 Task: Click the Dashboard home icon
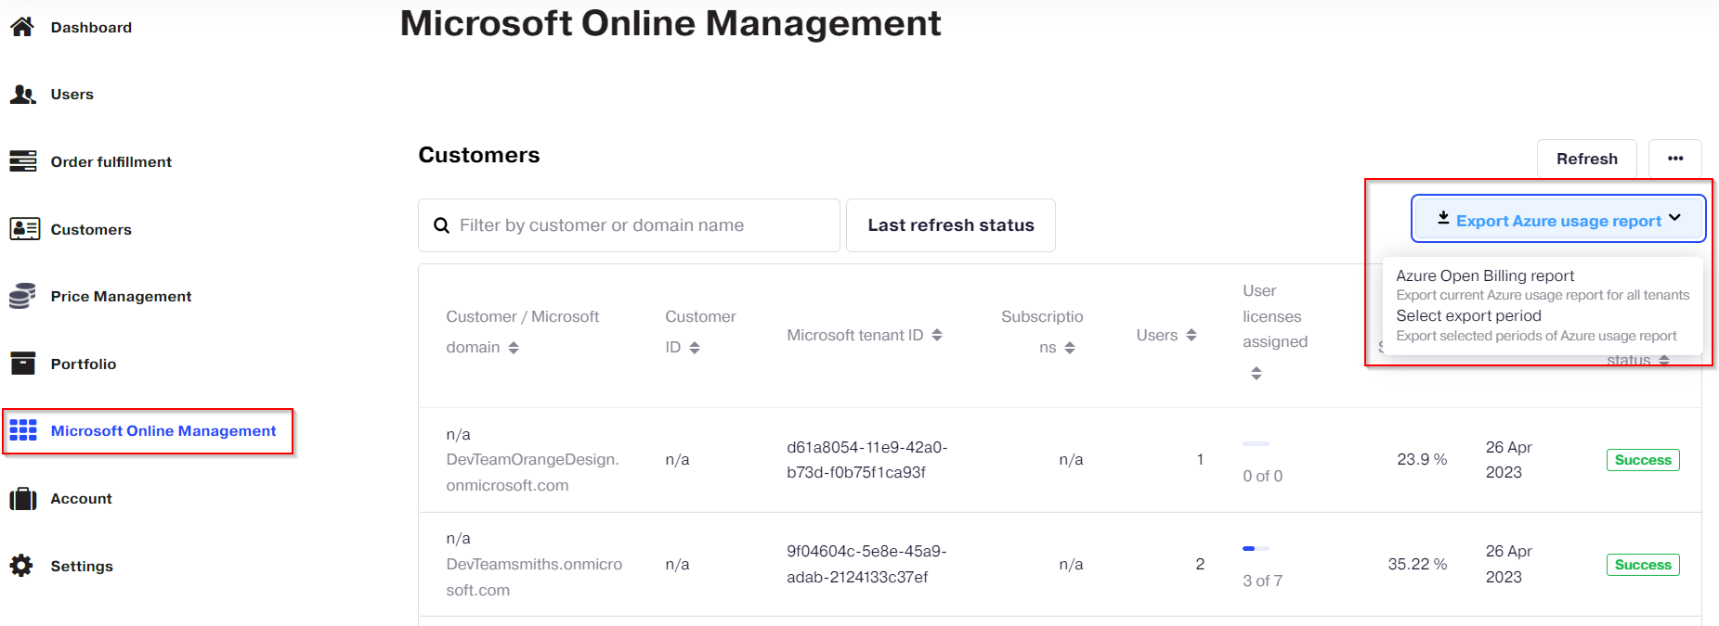click(x=22, y=27)
